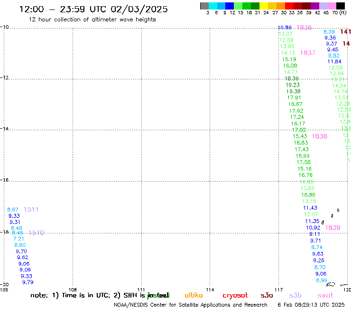351x309 pixels.
Task: Click swot pass number 1838
Action: coord(319,136)
